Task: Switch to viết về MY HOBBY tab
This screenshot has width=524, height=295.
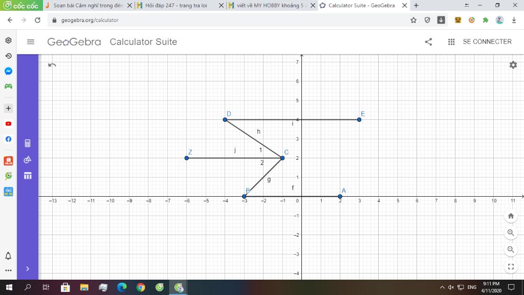Action: pos(271,5)
